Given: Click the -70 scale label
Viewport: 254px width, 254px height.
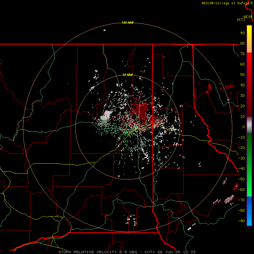Looking at the screenshot, I should [x=241, y=200].
